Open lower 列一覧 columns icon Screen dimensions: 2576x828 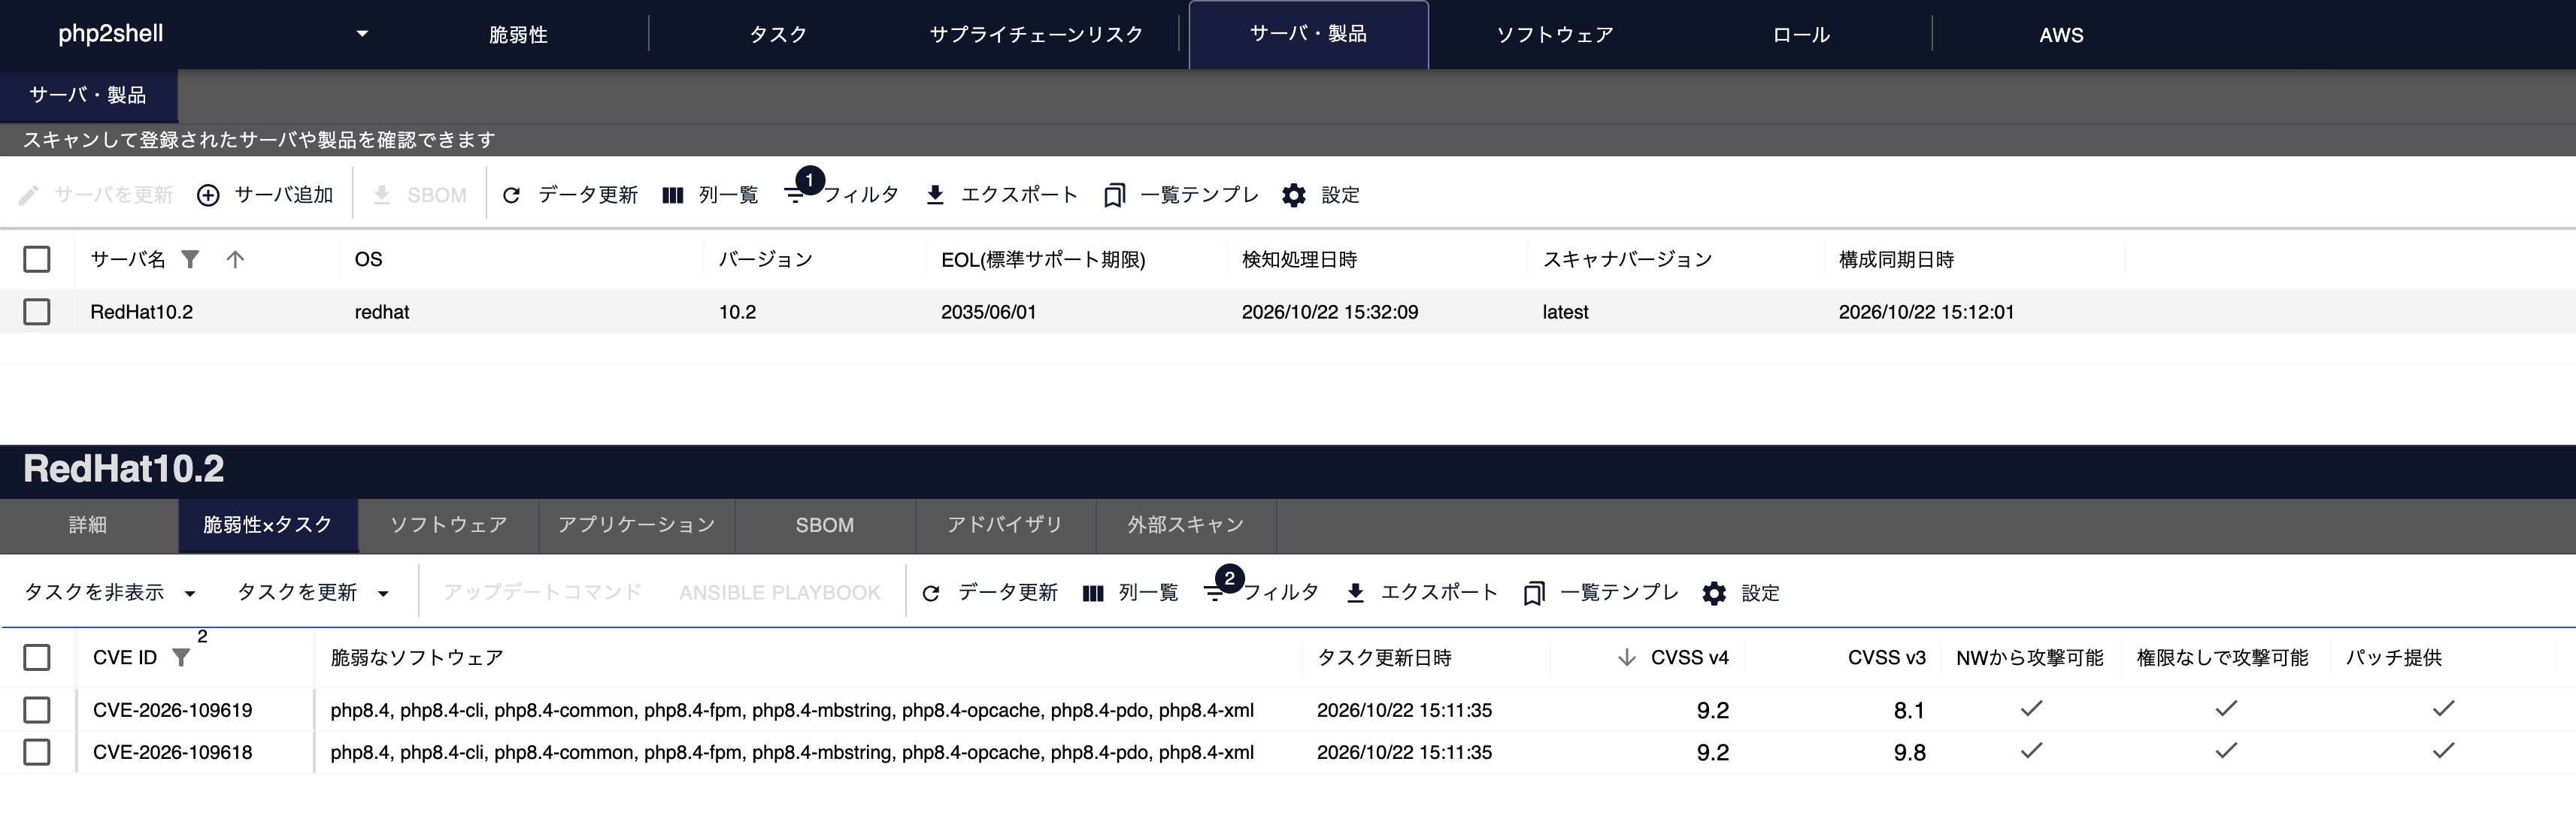pos(1093,594)
